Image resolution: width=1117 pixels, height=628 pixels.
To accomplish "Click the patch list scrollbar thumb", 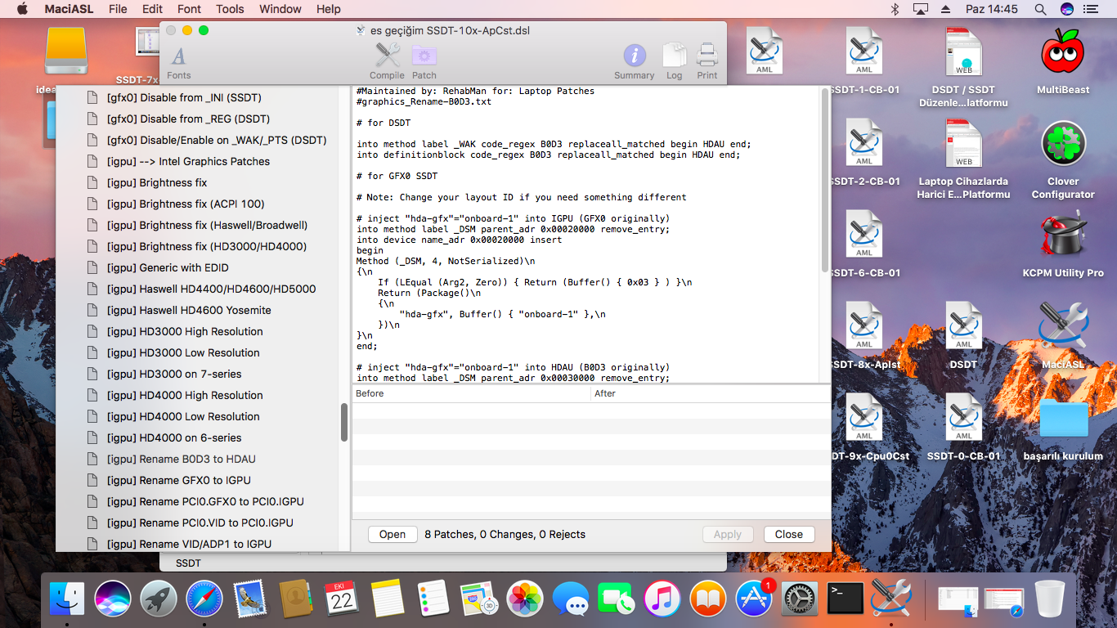I will coord(344,423).
